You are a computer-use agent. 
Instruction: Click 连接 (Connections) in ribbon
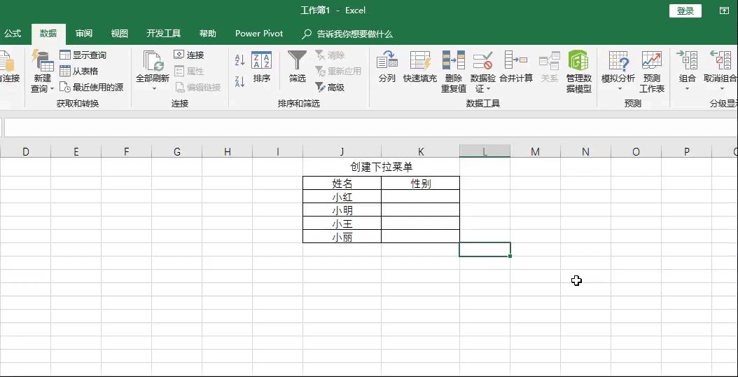pyautogui.click(x=189, y=55)
